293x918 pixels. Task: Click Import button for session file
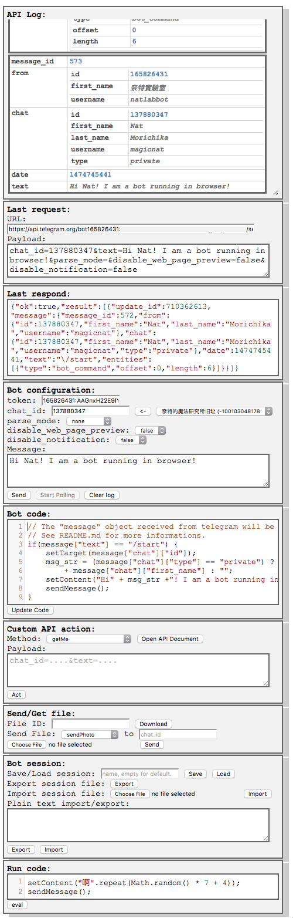tap(257, 794)
